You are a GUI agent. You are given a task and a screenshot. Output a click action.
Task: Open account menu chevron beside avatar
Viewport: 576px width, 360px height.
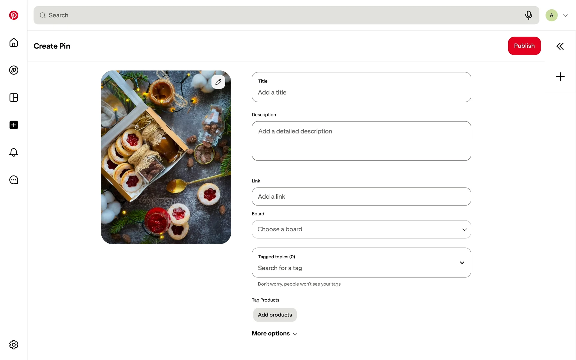[565, 16]
